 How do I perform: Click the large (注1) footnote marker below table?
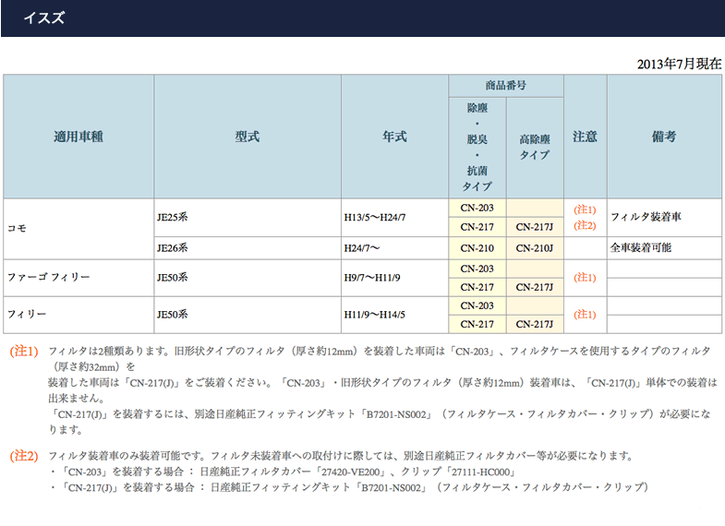pyautogui.click(x=24, y=352)
